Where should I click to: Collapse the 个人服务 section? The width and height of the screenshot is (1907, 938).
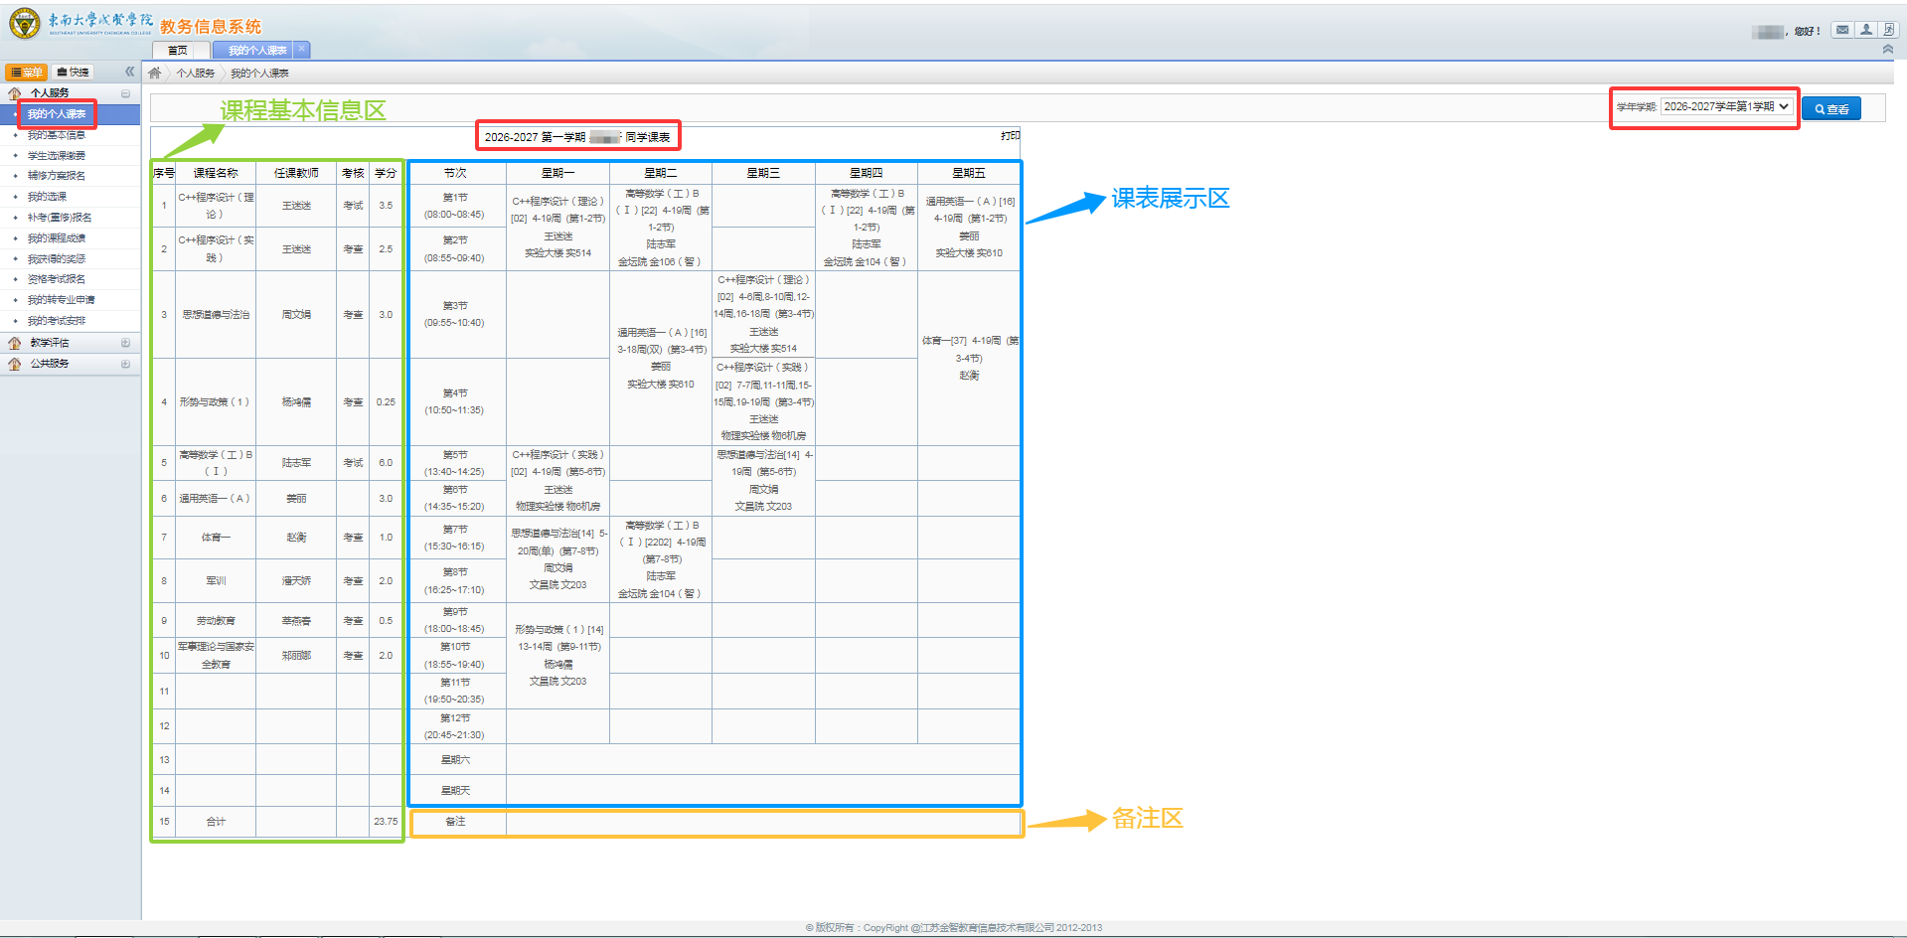point(125,93)
